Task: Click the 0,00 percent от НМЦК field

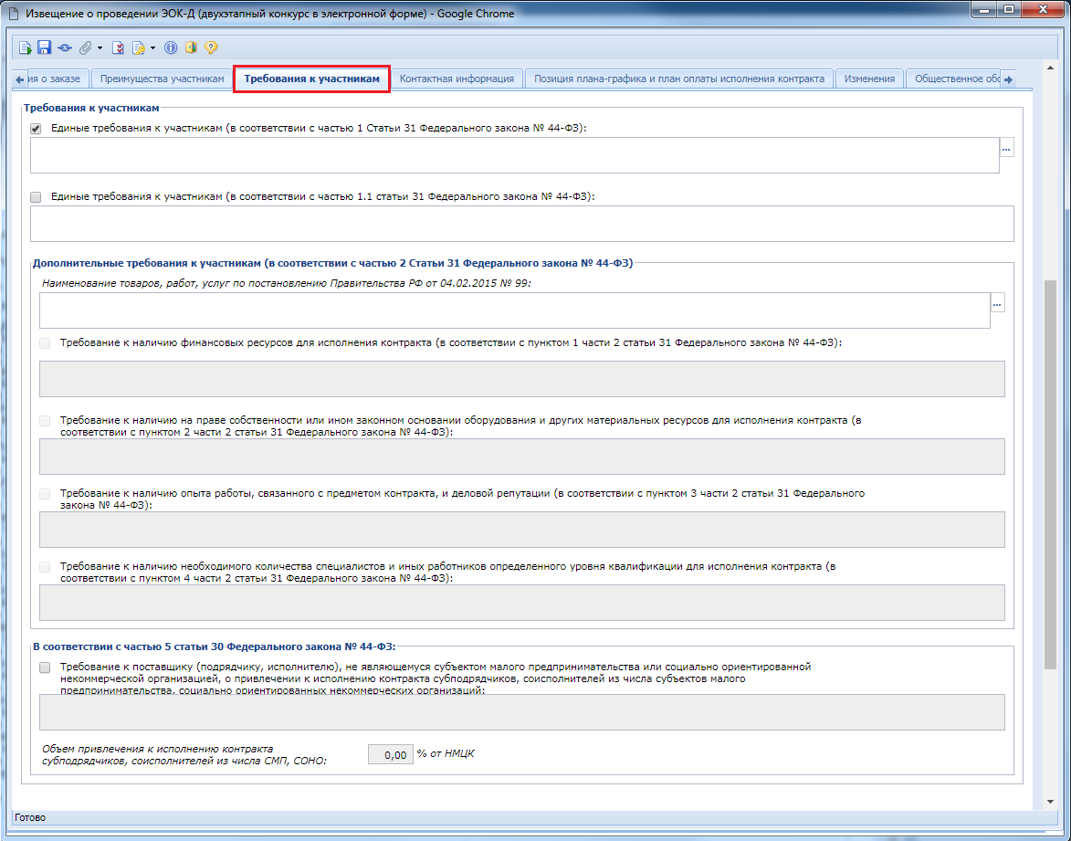Action: tap(391, 754)
